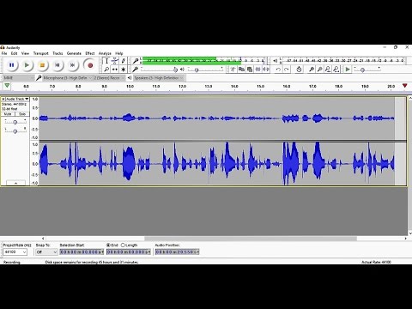Click the Trim audio icon
Image resolution: width=412 pixels, height=309 pixels.
(258, 70)
